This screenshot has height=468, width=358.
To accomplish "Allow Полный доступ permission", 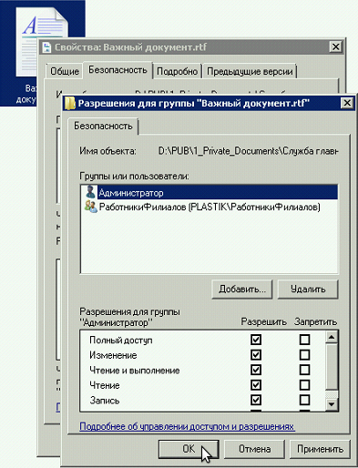I will [x=256, y=340].
